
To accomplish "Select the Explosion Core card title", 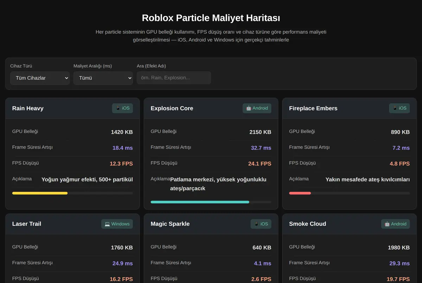I will 172,108.
